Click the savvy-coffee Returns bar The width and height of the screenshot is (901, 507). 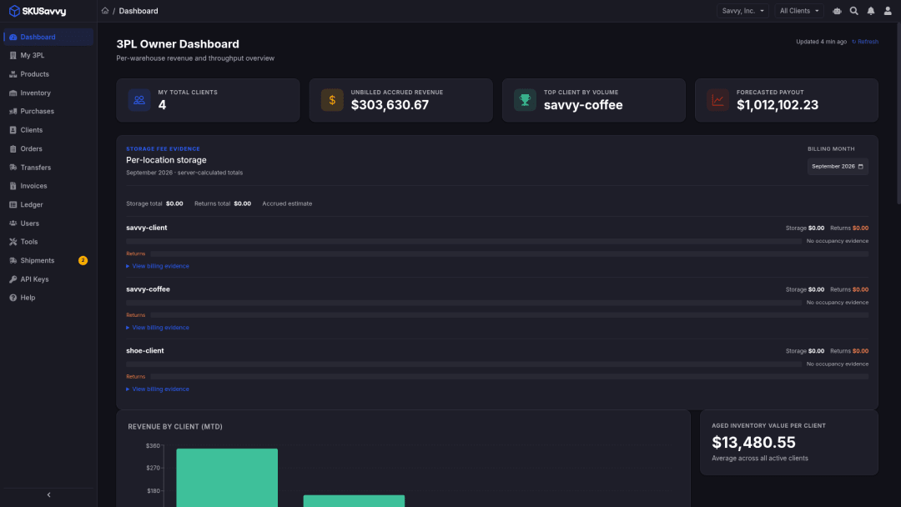tap(509, 315)
